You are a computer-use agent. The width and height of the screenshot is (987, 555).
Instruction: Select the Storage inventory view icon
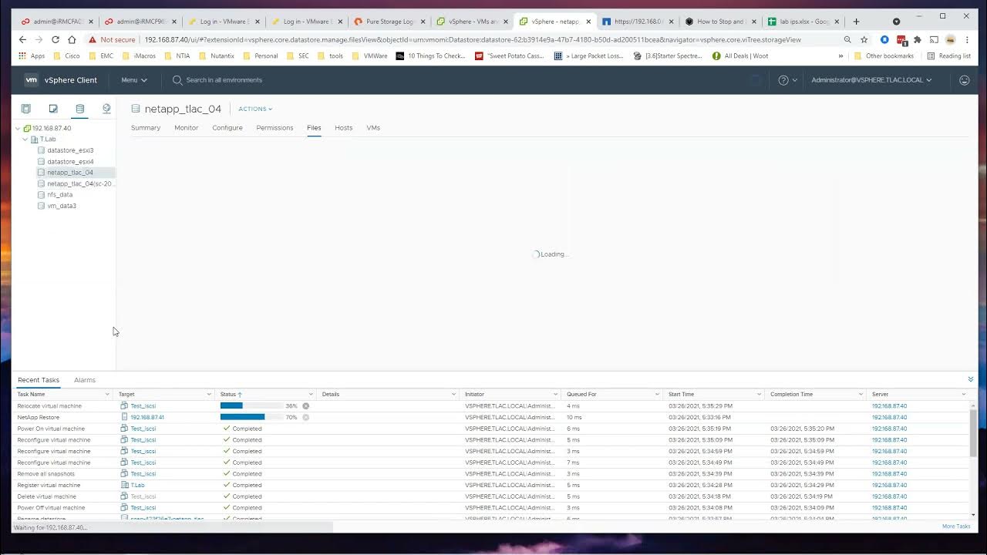point(79,109)
